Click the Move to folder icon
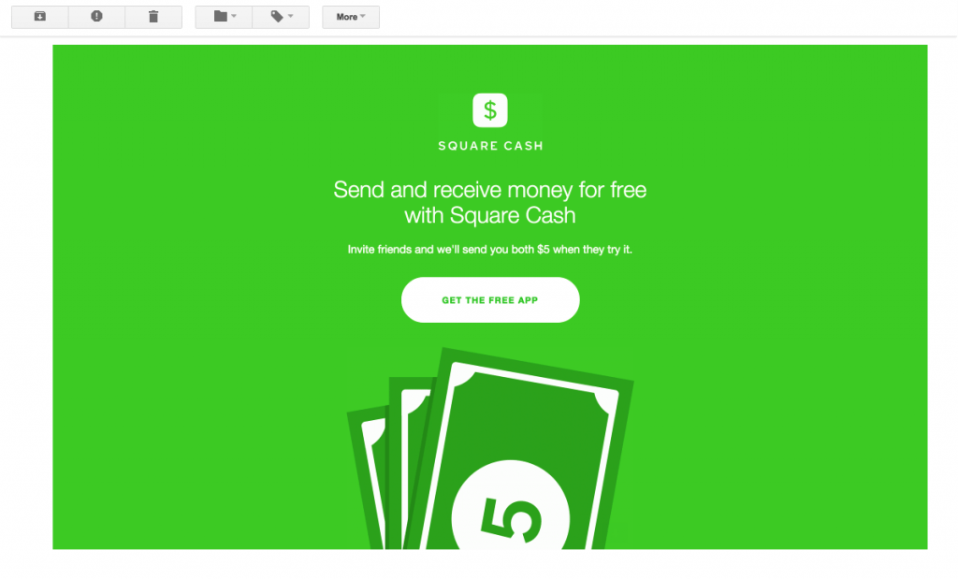Viewport: 958px width, 579px height. pos(220,17)
